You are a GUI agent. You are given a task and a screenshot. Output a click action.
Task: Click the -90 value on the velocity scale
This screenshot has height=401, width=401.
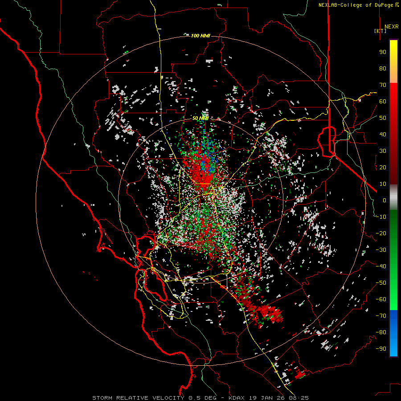[x=381, y=349]
